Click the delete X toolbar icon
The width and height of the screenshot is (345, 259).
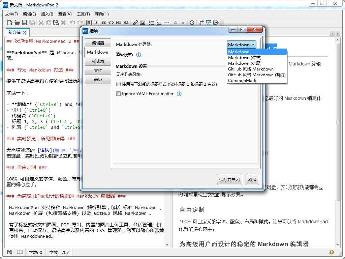click(63, 23)
